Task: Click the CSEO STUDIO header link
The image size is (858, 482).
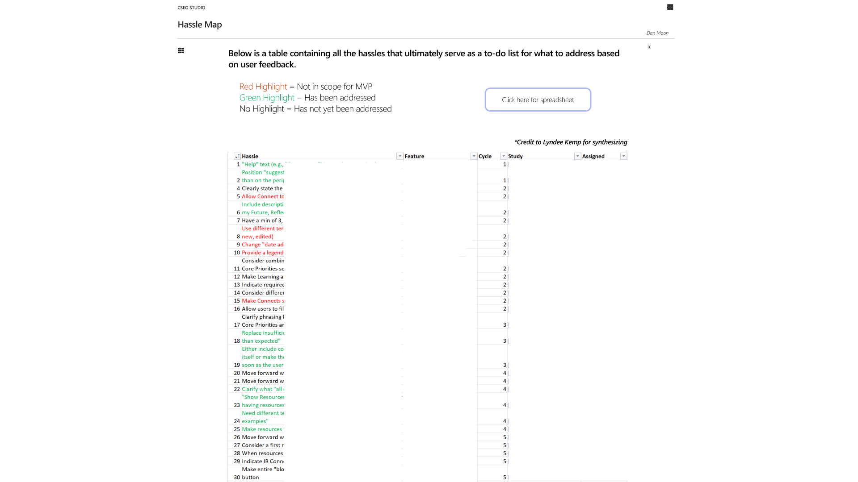Action: click(x=191, y=8)
